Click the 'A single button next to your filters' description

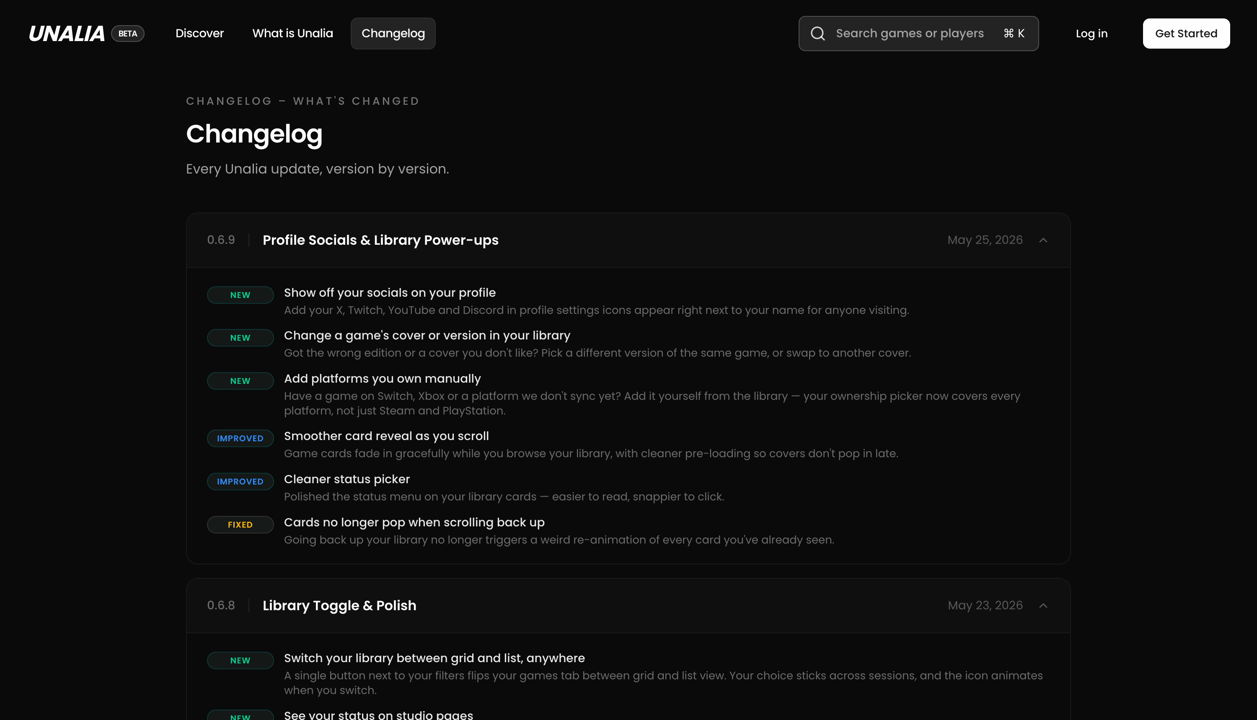tap(663, 683)
